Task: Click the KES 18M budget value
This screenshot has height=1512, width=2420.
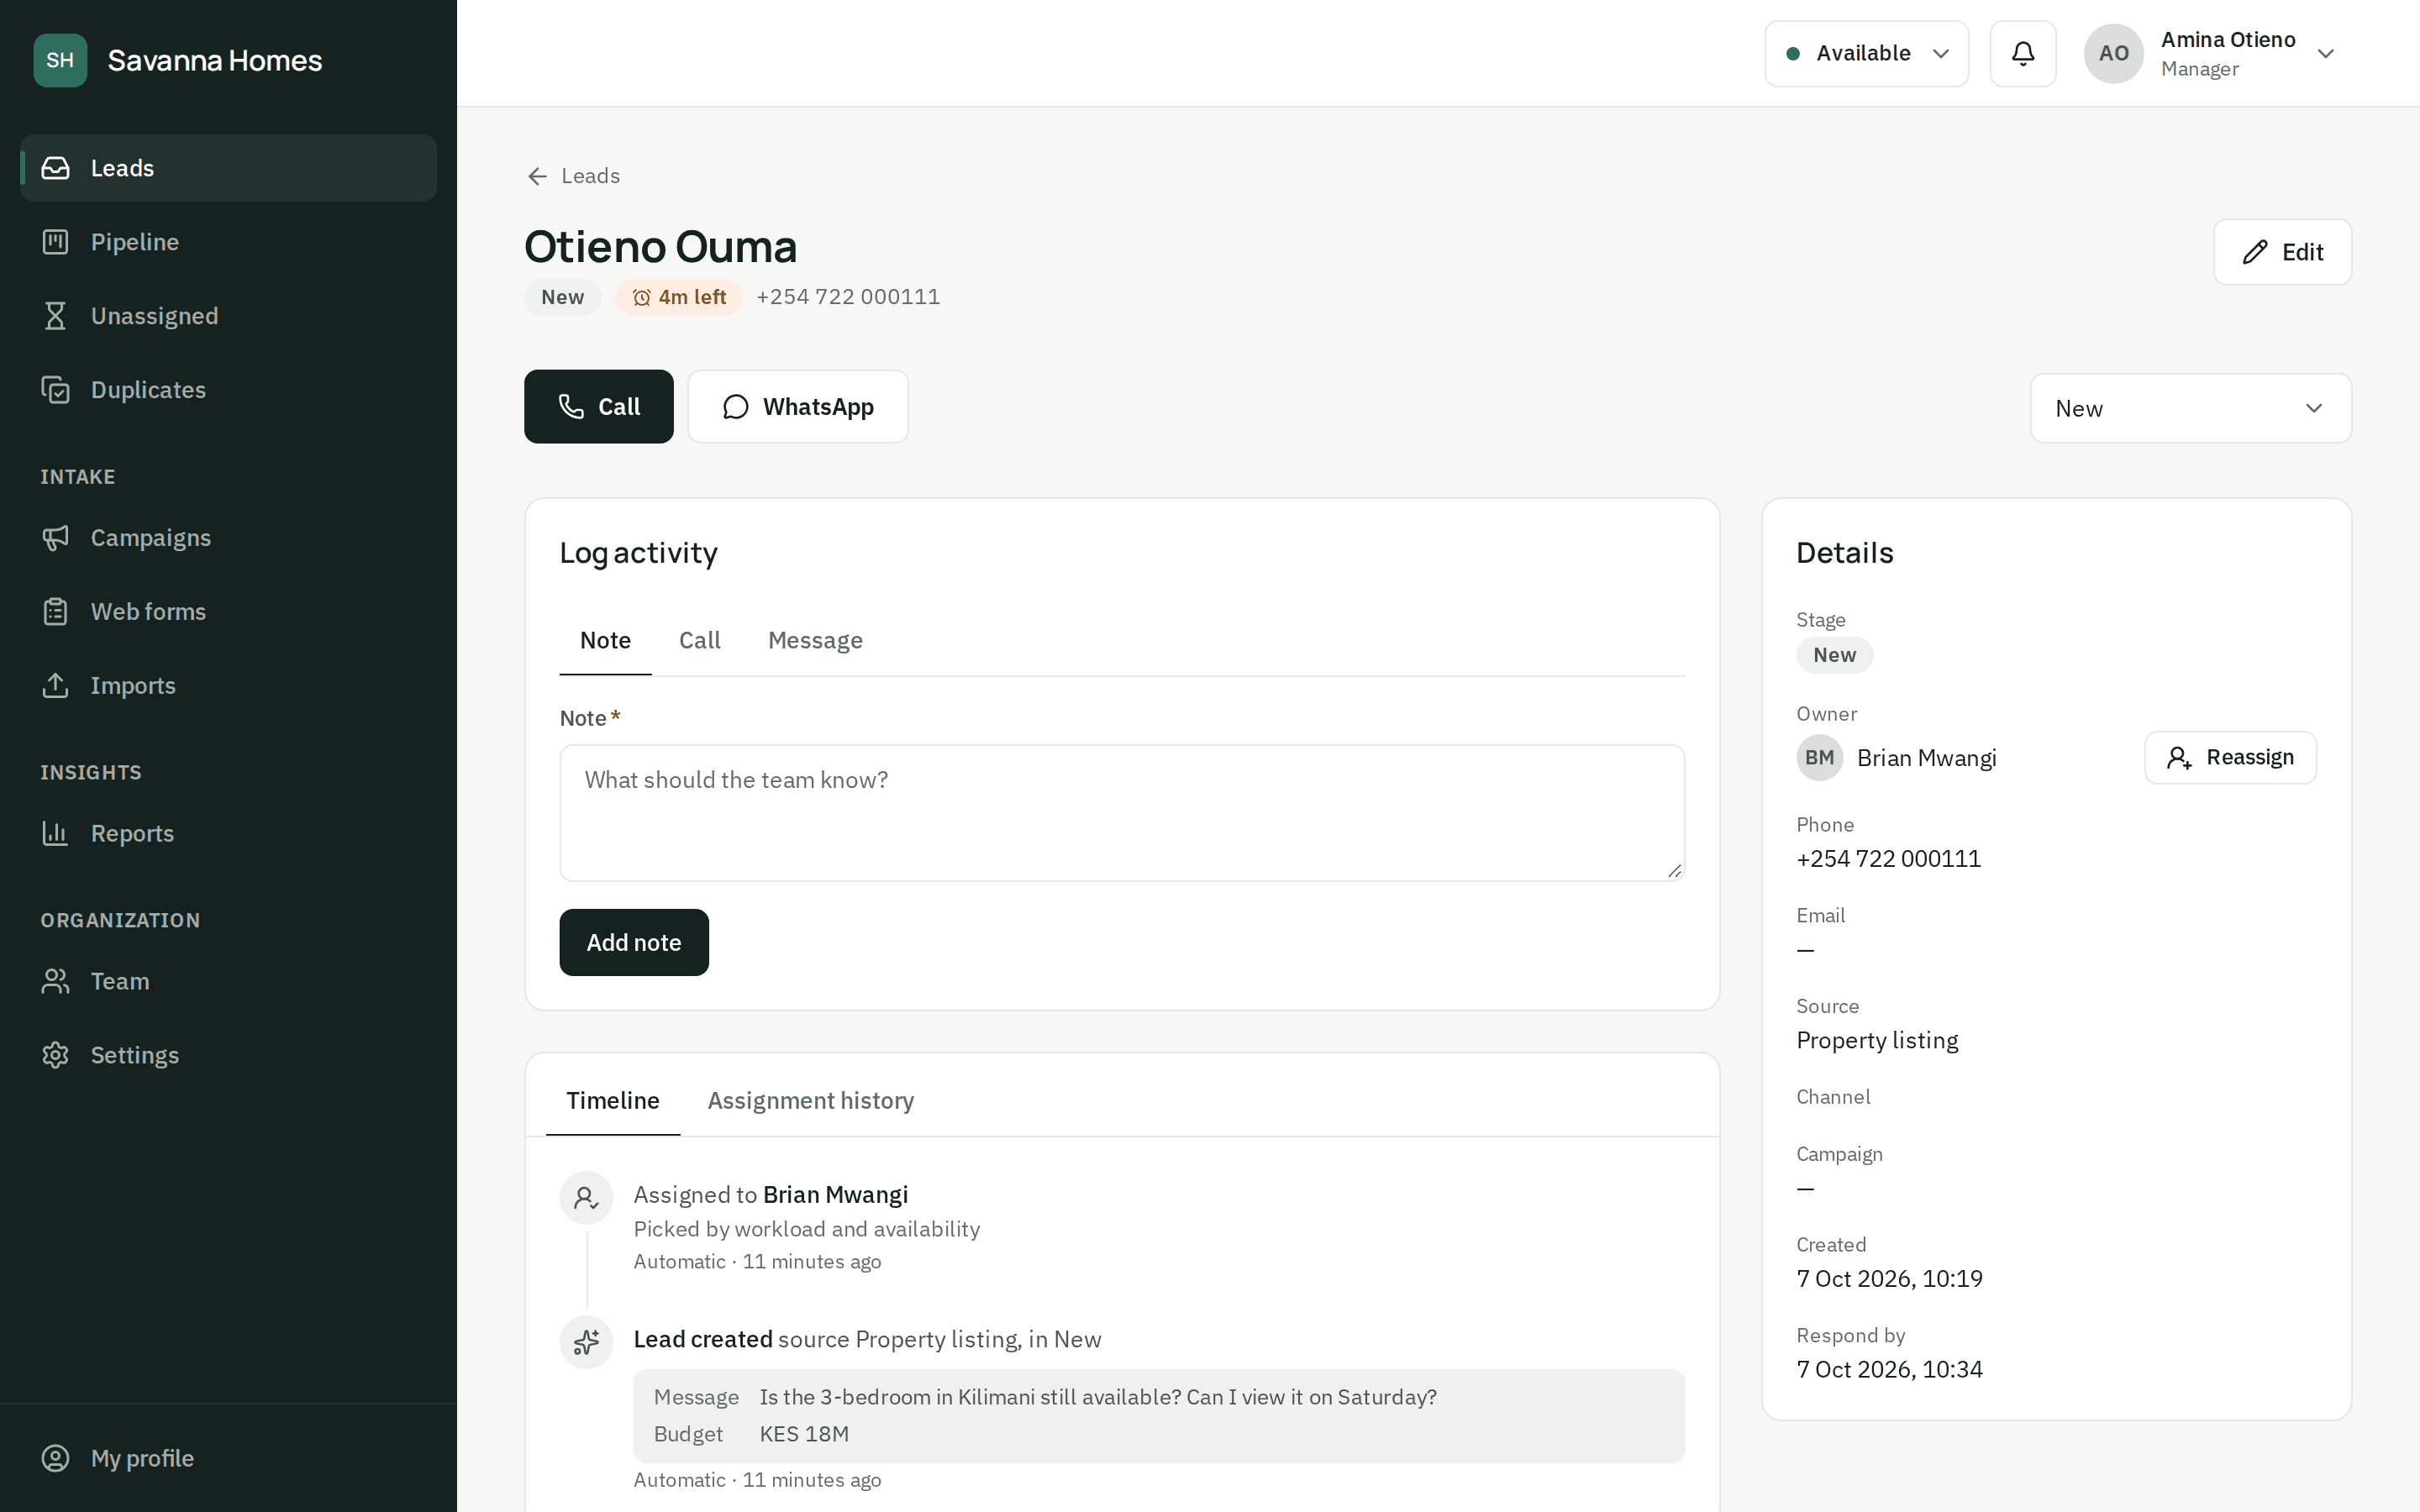Action: click(x=804, y=1434)
